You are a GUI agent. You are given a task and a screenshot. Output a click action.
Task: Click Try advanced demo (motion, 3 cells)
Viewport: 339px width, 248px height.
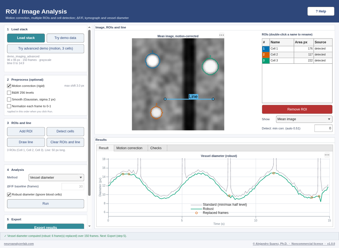[46, 49]
